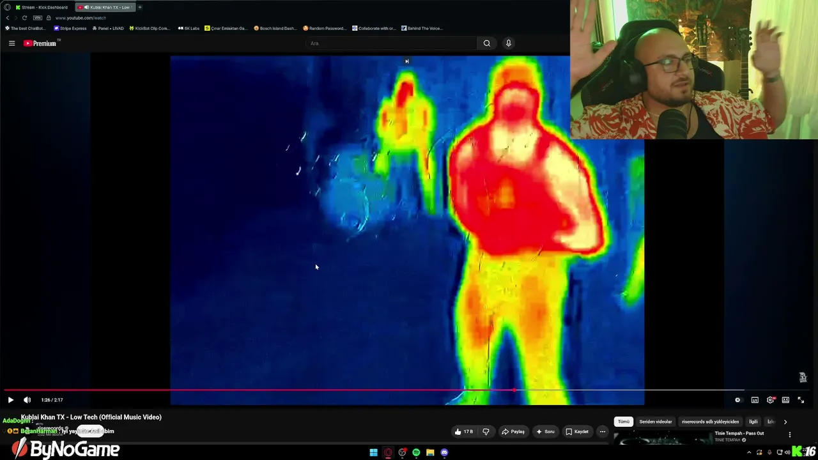Open the 'Random Password...' bookmark
The width and height of the screenshot is (818, 460).
click(325, 28)
